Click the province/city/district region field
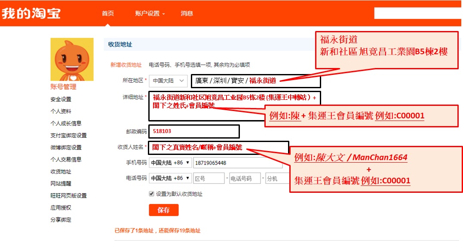The image size is (463, 241). pos(256,81)
